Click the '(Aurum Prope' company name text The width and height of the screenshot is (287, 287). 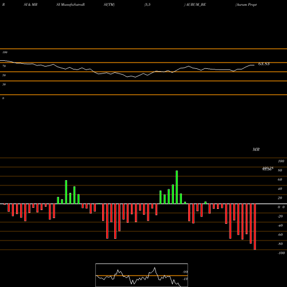click(246, 5)
